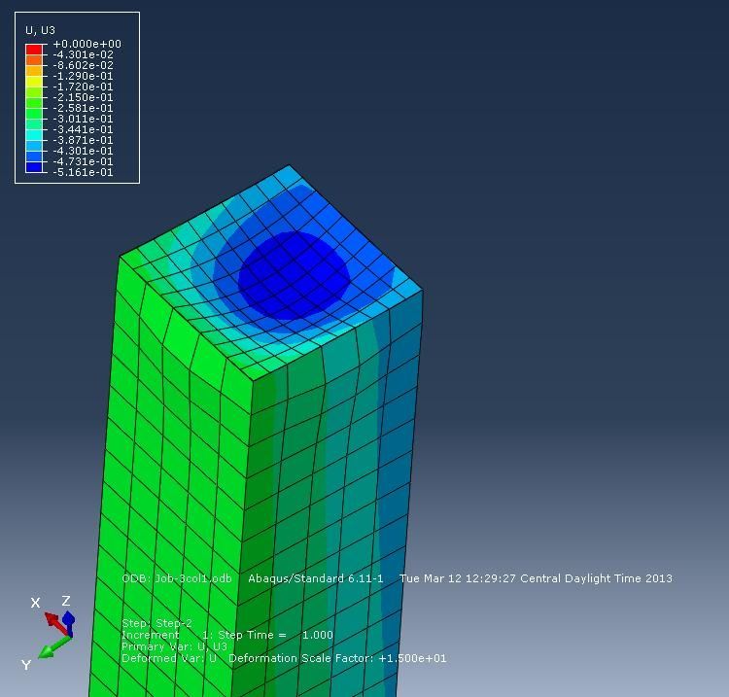This screenshot has width=729, height=697.
Task: Click the 'U, U3' legend title
Action: (38, 30)
